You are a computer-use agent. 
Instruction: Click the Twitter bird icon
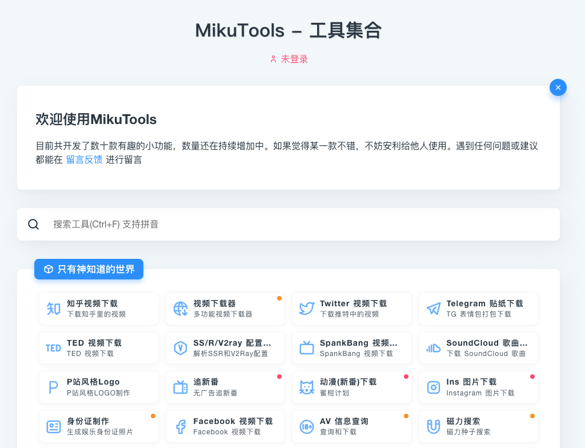tap(307, 309)
